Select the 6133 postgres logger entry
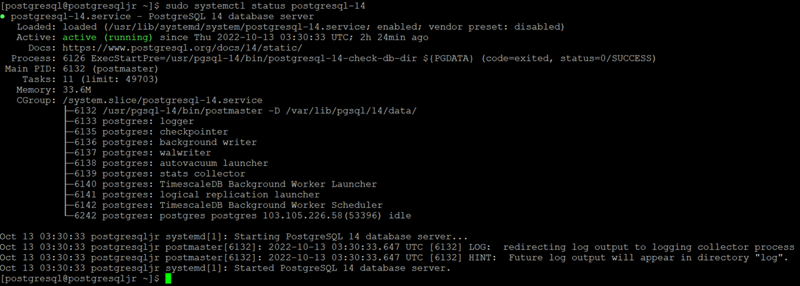 (127, 121)
